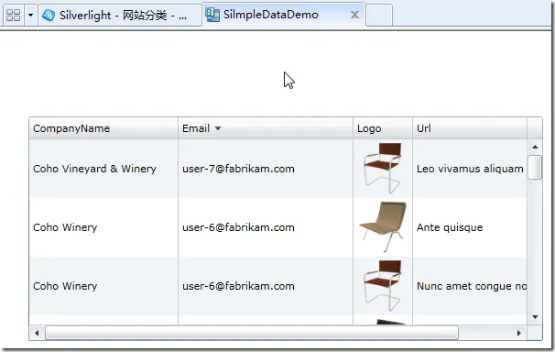The width and height of the screenshot is (555, 352).
Task: Open a new blank tab
Action: (379, 16)
